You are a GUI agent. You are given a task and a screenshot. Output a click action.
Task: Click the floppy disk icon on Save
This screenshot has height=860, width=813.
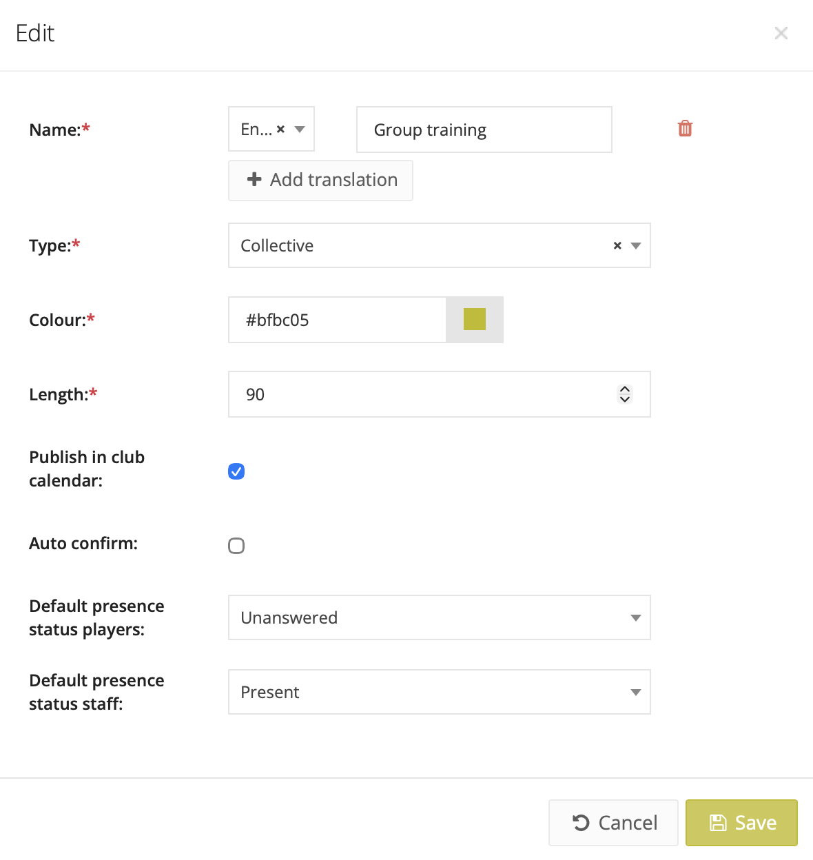(718, 823)
